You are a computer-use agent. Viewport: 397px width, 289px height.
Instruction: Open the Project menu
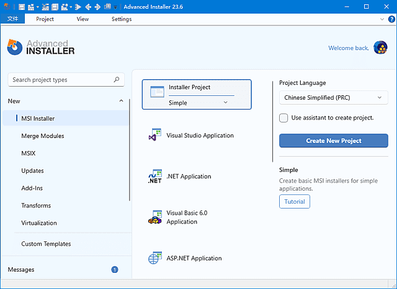pyautogui.click(x=45, y=19)
